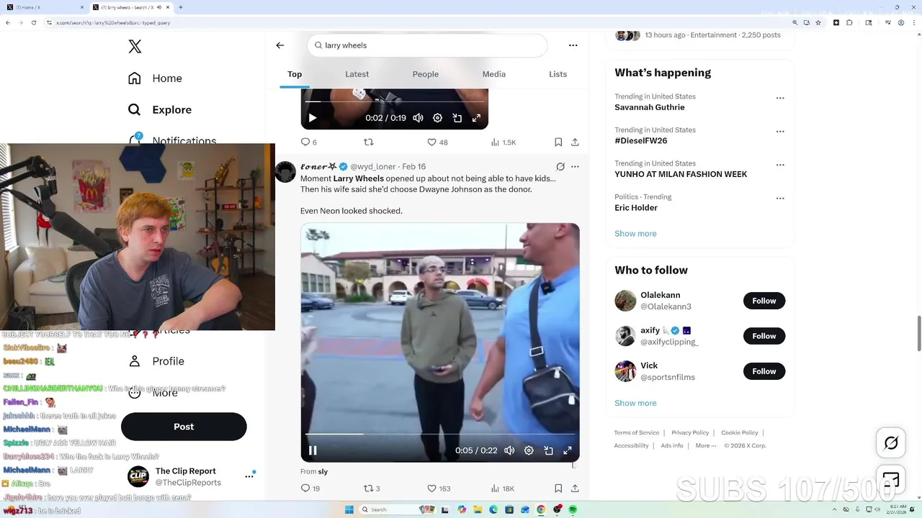
Task: Open the @wyd_loner handle link
Action: pos(373,167)
